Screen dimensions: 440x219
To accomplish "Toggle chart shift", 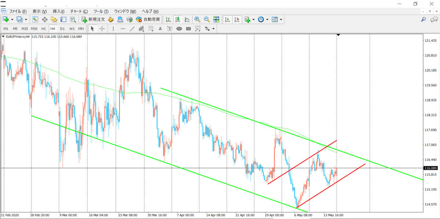I will click(237, 19).
